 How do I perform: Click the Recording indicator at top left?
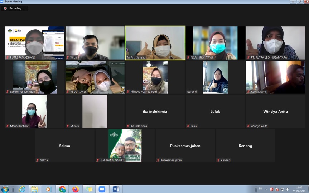14,8
